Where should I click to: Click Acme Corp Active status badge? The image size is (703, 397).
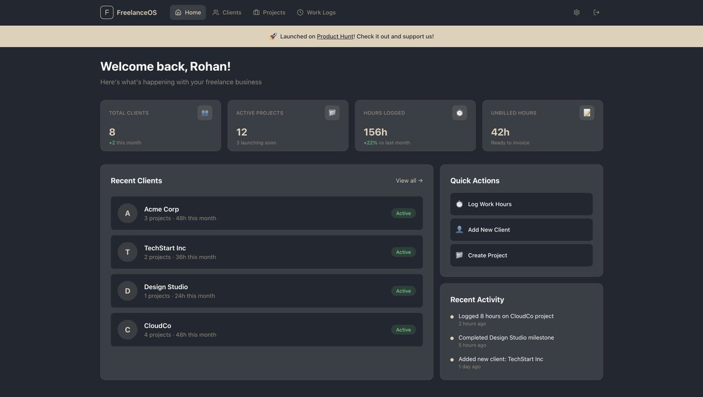[x=404, y=213]
